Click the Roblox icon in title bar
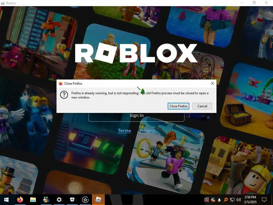Image resolution: width=273 pixels, height=205 pixels. coord(3,3)
